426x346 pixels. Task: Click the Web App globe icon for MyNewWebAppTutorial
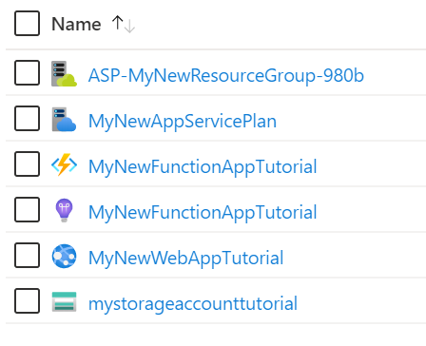pos(64,256)
